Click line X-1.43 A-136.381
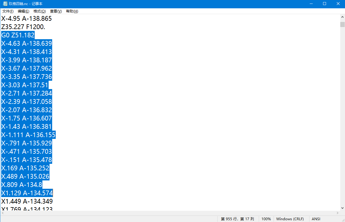The width and height of the screenshot is (345, 222). click(26, 126)
